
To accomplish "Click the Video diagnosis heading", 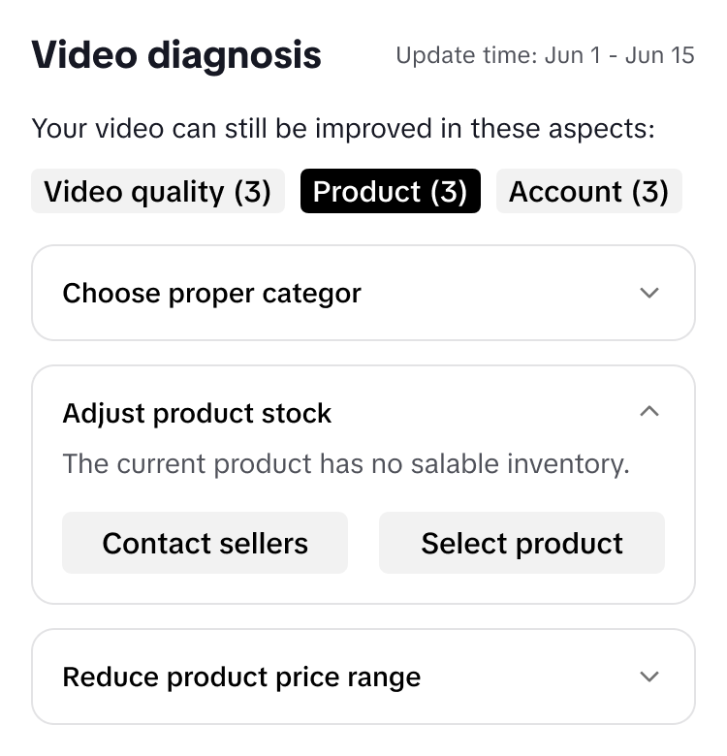I will (176, 55).
